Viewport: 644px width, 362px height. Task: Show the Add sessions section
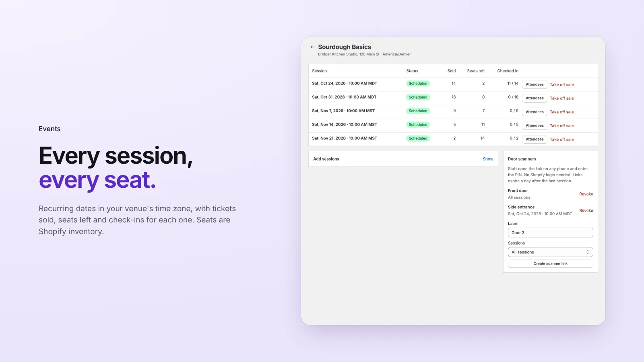(x=488, y=159)
